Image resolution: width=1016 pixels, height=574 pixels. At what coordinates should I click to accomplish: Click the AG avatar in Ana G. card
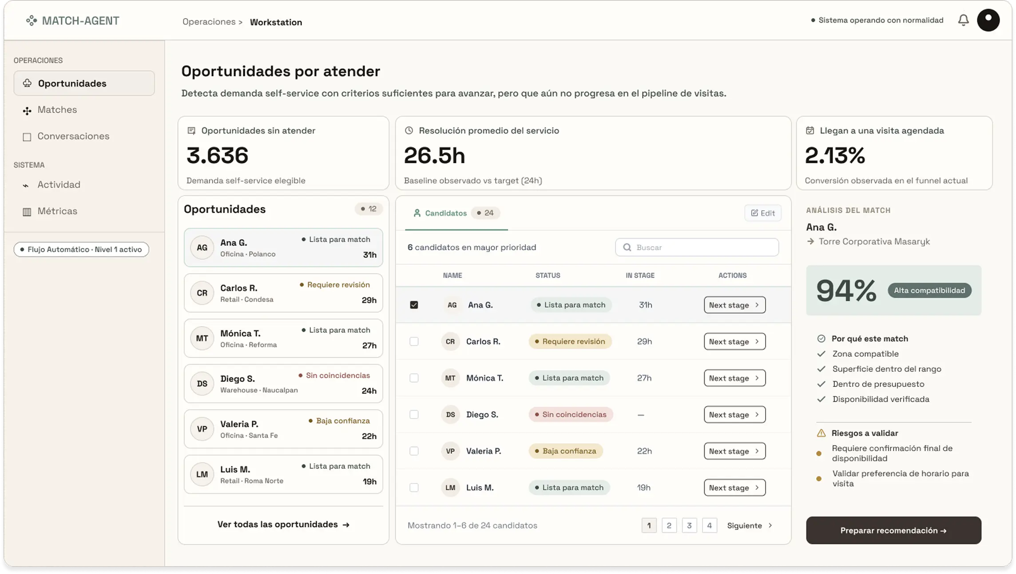202,248
